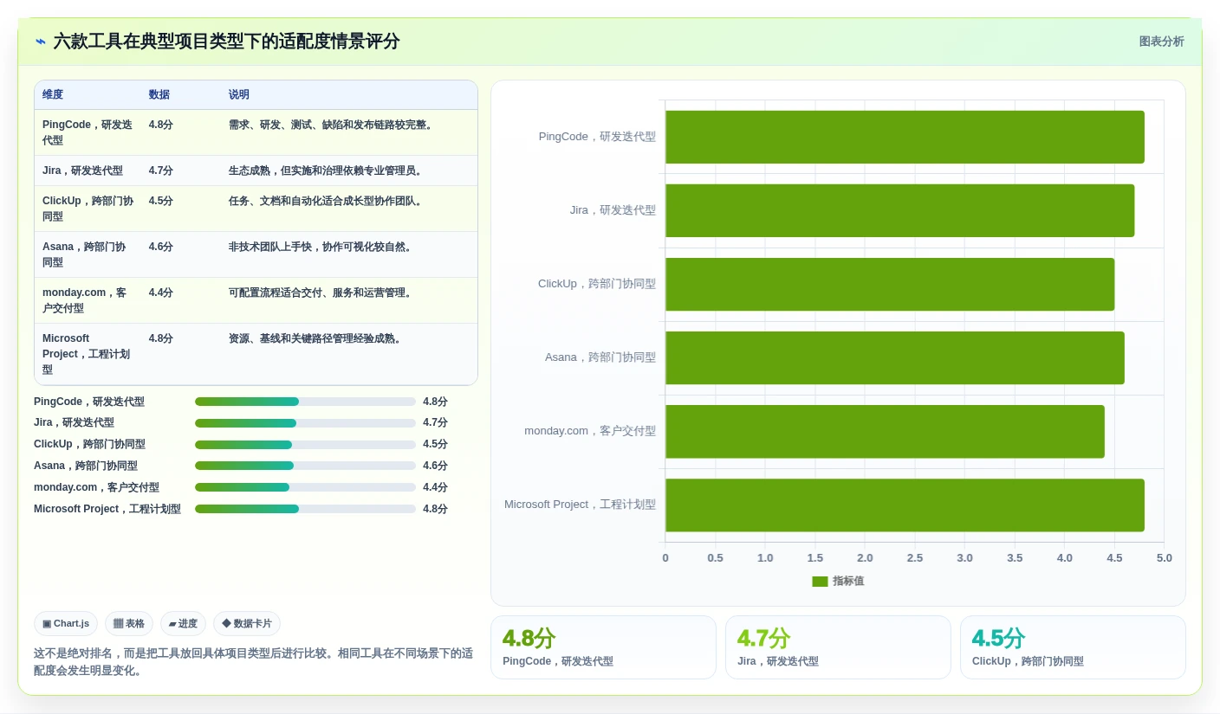Click the ClickUp progress bar
This screenshot has height=714, width=1220.
tap(305, 444)
